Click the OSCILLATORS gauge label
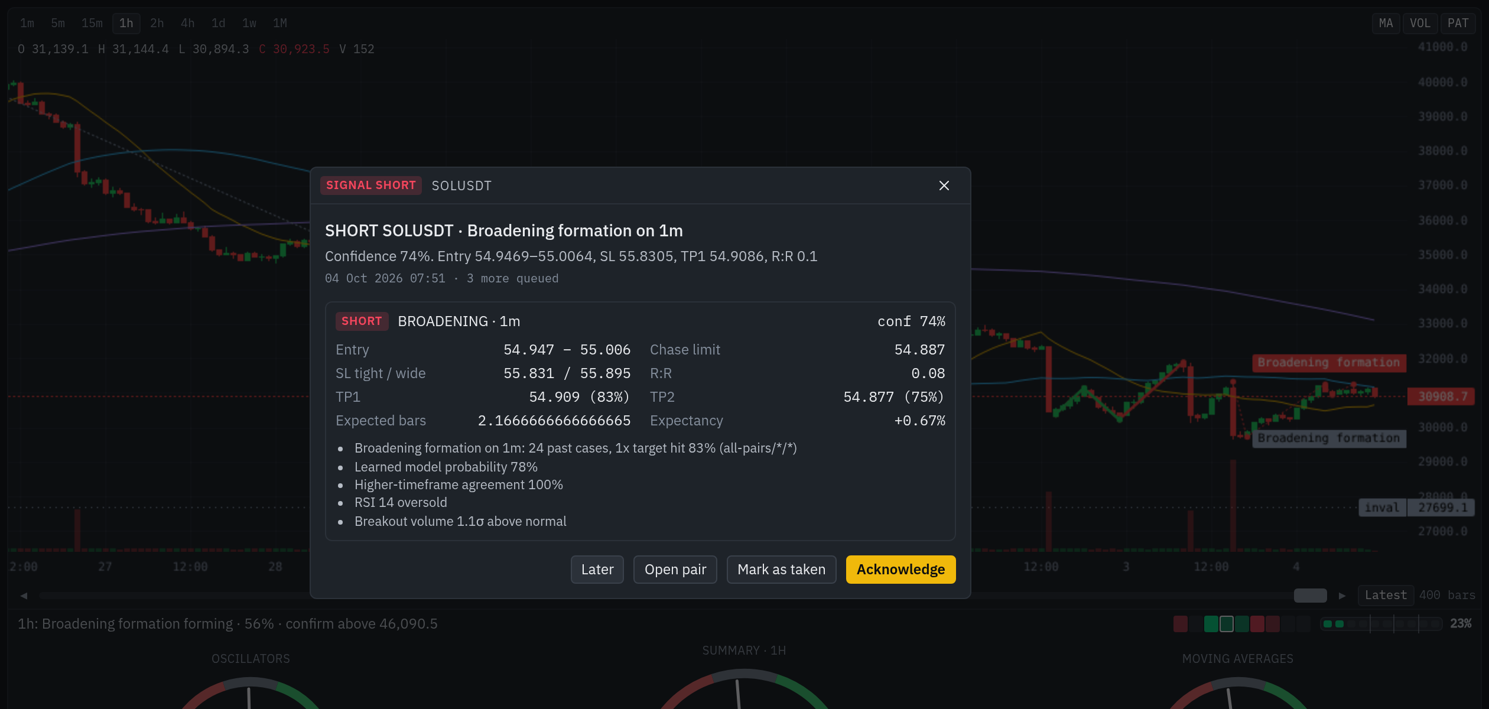 pos(251,659)
